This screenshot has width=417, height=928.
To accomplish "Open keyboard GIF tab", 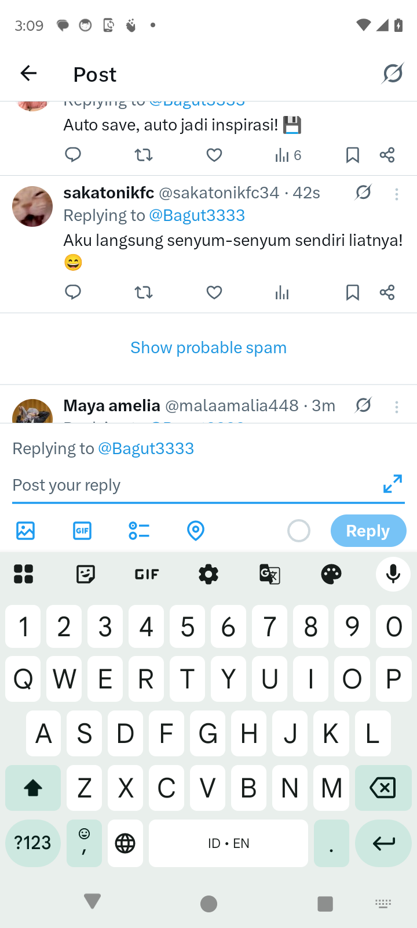I will (147, 574).
